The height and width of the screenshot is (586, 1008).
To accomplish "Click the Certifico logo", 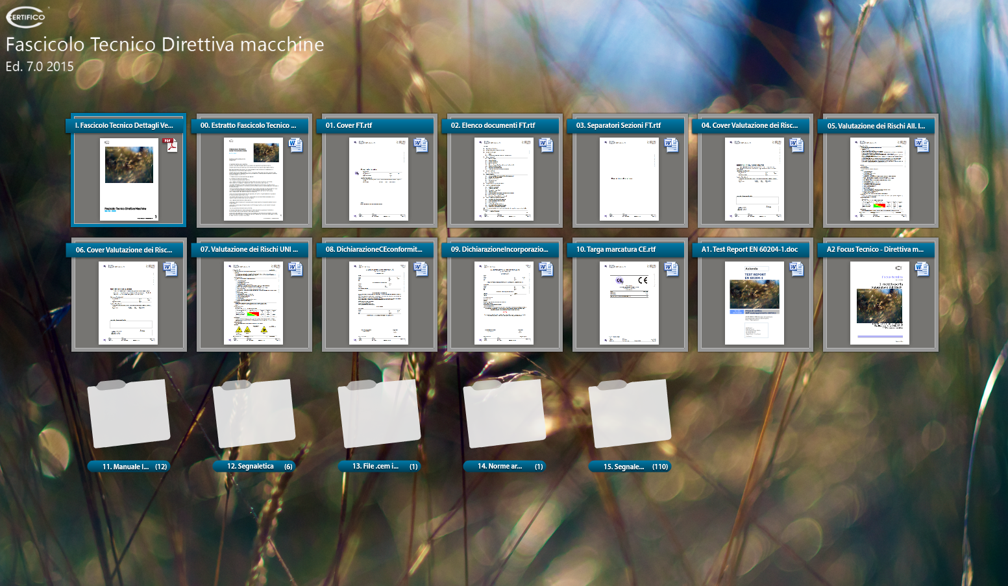I will click(x=26, y=17).
